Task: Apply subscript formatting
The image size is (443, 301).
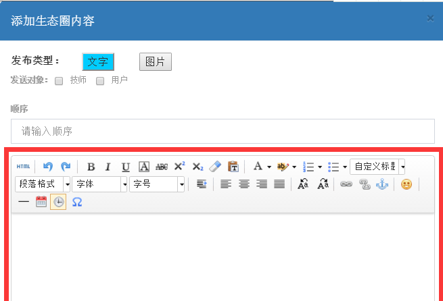Action: tap(197, 167)
